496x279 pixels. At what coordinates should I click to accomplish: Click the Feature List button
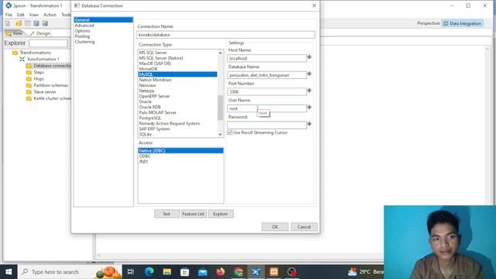193,214
